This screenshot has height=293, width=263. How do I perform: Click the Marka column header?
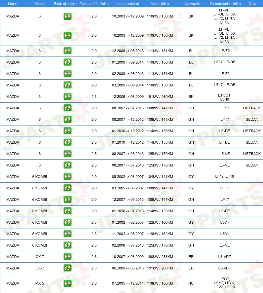(x=13, y=4)
